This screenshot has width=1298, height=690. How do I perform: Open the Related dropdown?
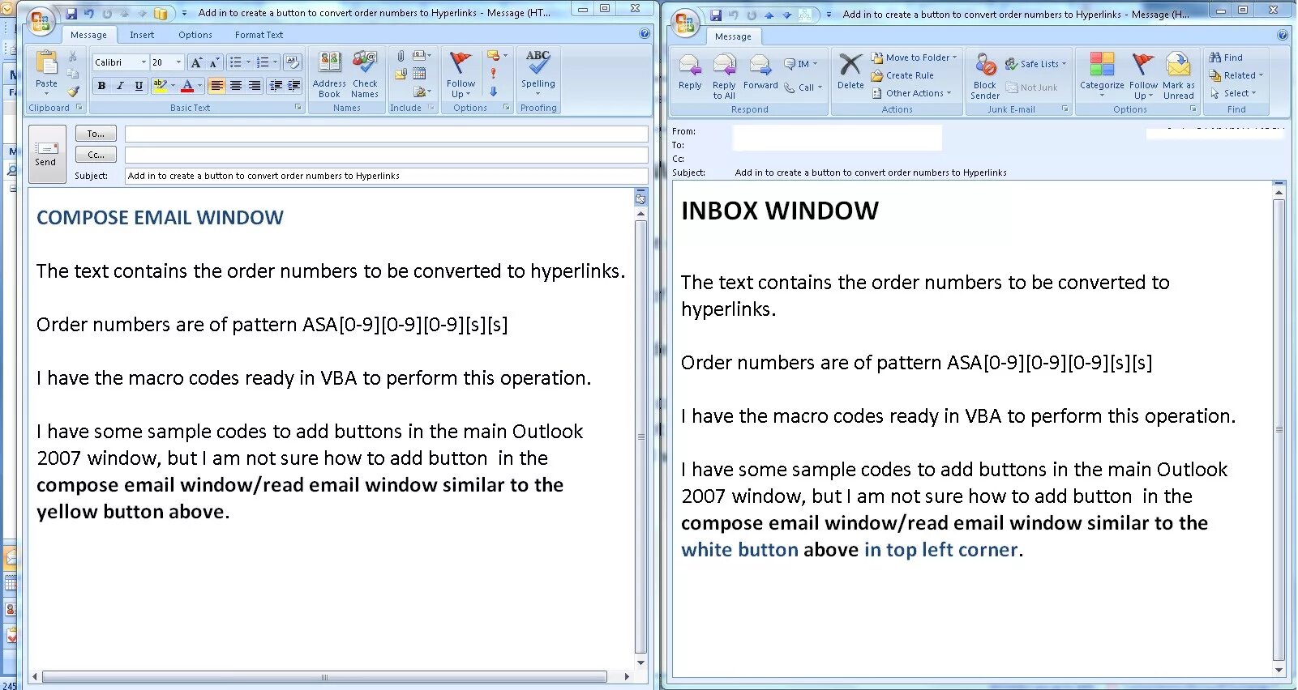(x=1236, y=75)
